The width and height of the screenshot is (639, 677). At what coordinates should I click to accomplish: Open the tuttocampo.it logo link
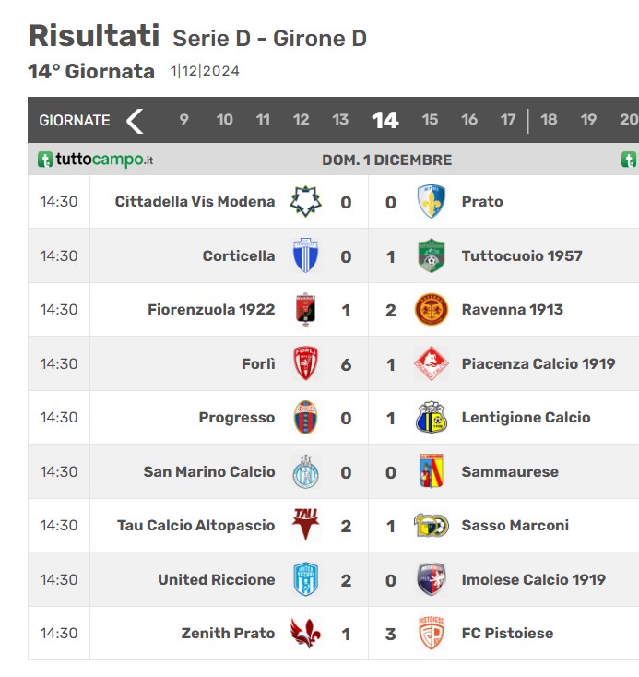point(95,160)
